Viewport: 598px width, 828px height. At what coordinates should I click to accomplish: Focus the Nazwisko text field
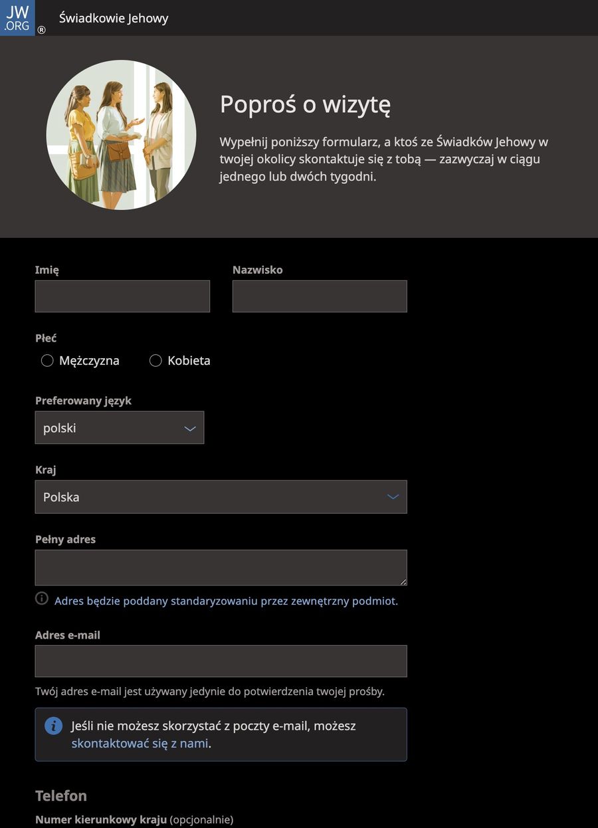(x=320, y=296)
